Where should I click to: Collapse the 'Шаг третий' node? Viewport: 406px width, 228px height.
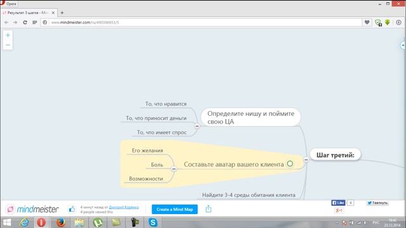(306, 160)
